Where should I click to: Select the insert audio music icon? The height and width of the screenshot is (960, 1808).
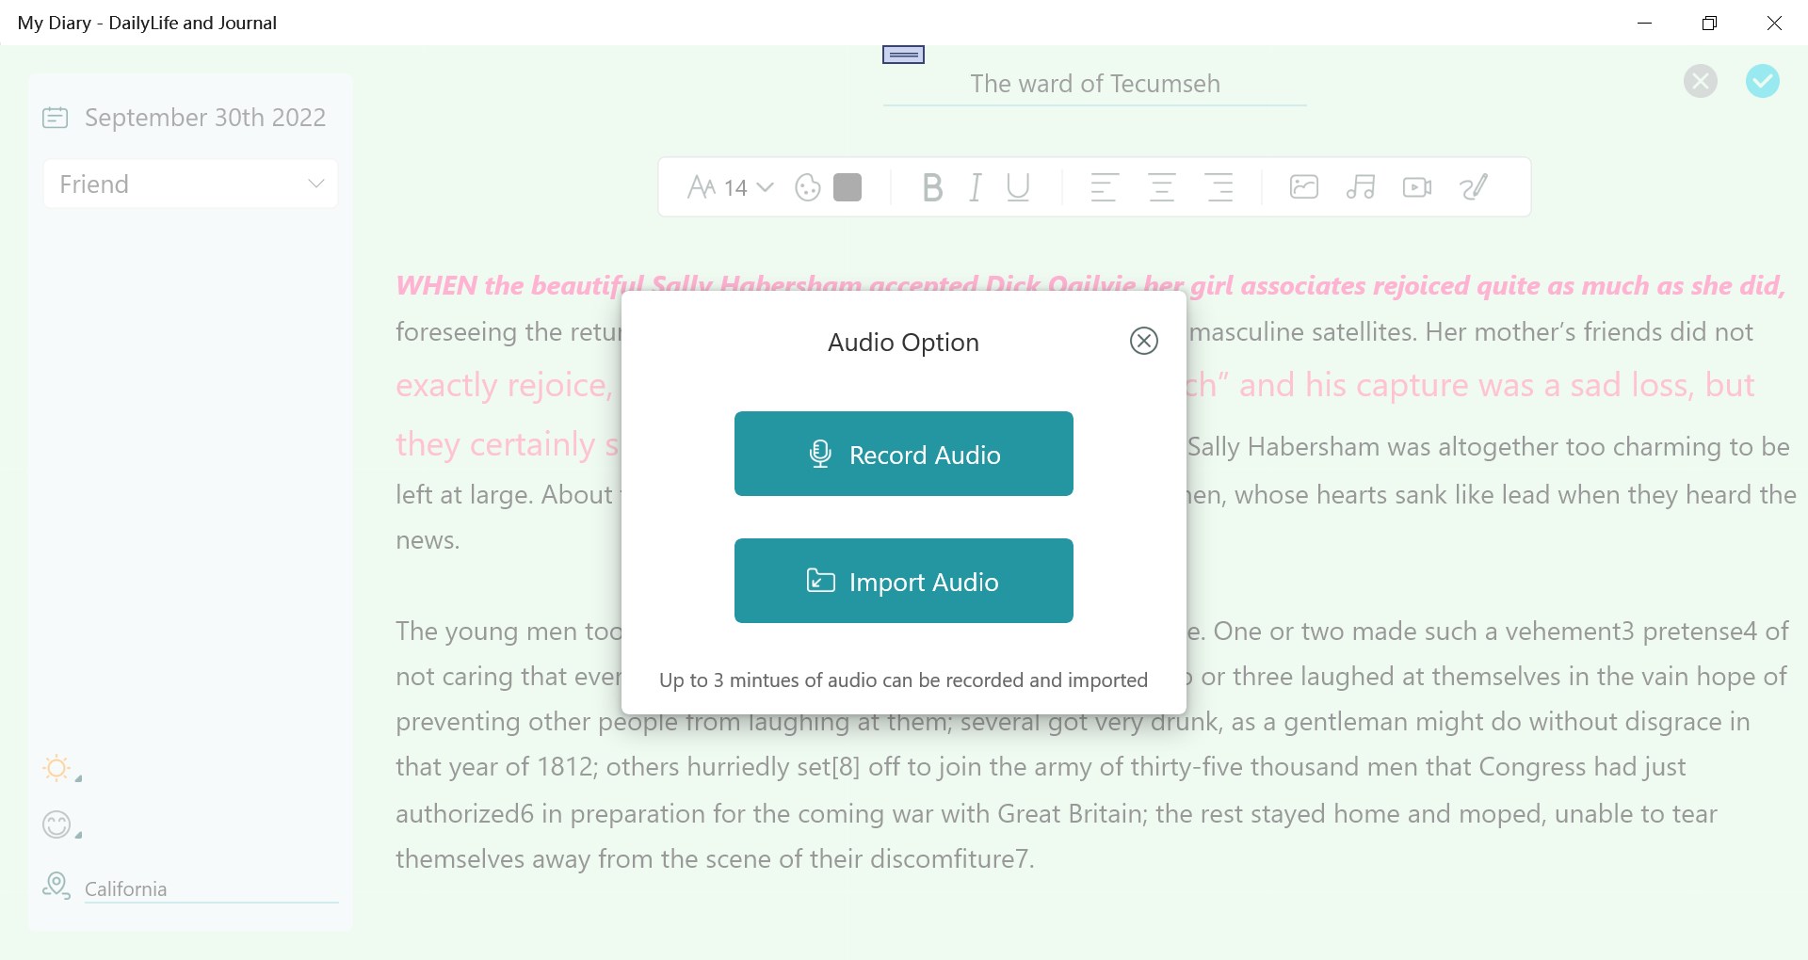[x=1360, y=186]
